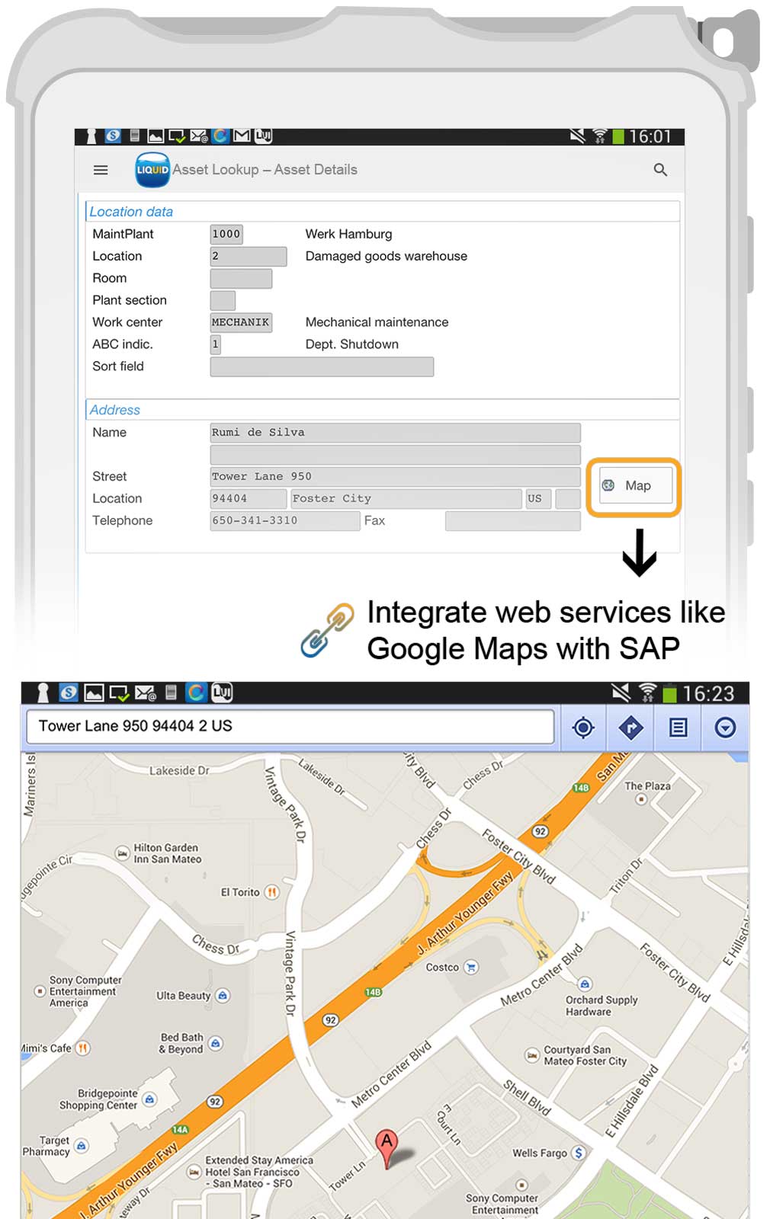Image resolution: width=770 pixels, height=1219 pixels.
Task: Select the Telephone number field
Action: 284,521
